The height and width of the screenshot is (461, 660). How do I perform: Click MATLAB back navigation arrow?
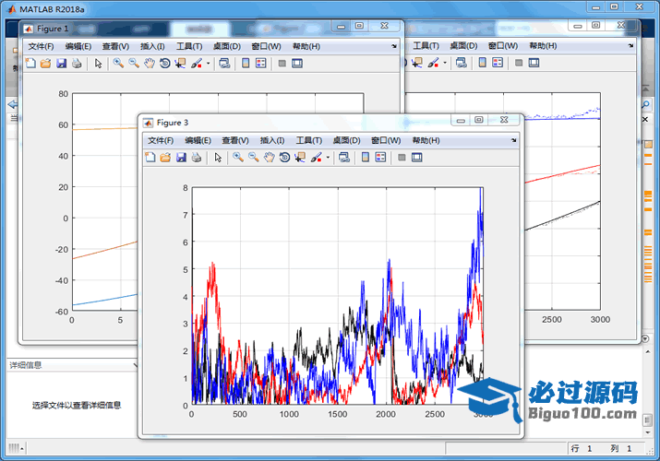[13, 104]
